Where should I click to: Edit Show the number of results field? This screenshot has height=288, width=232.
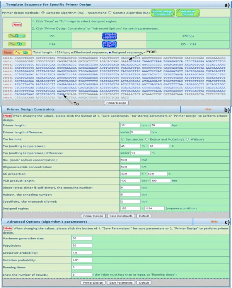click(x=82, y=275)
